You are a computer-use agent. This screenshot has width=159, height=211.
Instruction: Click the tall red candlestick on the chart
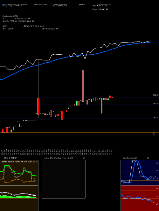(x=83, y=86)
